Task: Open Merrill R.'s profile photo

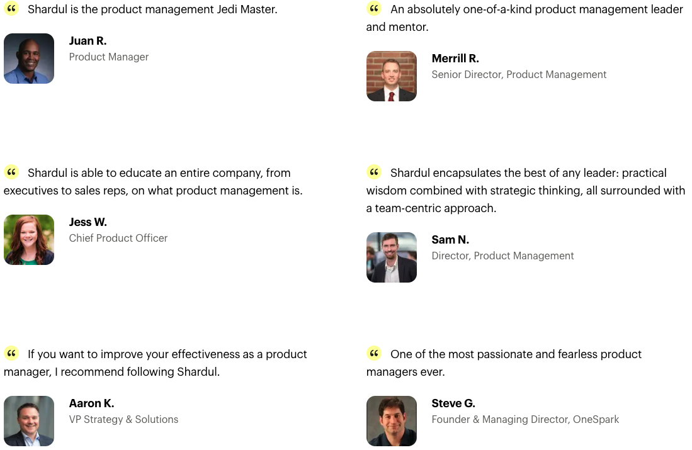Action: click(392, 76)
